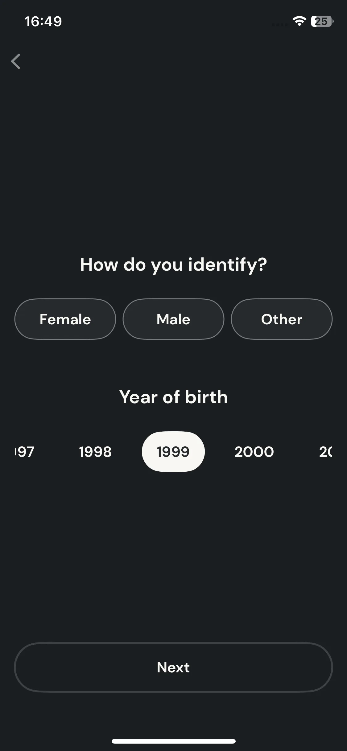Select 1998 as year of birth
The height and width of the screenshot is (751, 347).
[95, 452]
